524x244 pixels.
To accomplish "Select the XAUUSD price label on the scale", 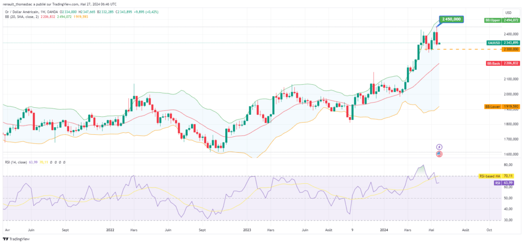I will [504, 43].
